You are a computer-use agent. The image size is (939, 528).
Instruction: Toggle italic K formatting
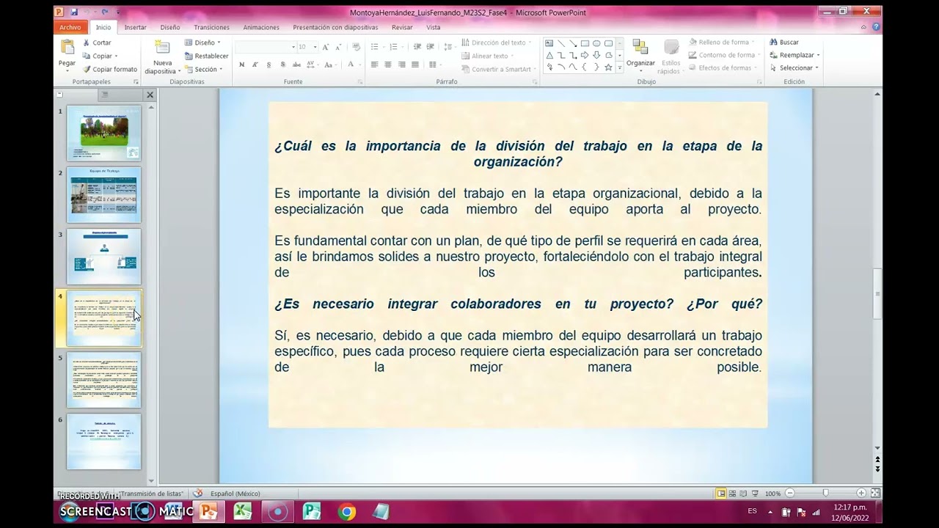pos(255,65)
